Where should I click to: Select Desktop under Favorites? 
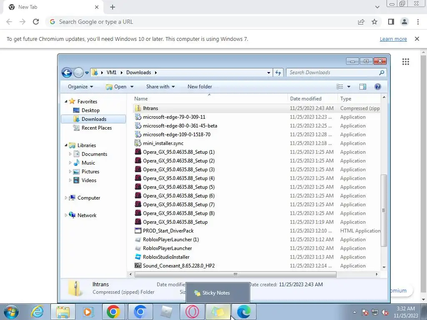pos(90,110)
